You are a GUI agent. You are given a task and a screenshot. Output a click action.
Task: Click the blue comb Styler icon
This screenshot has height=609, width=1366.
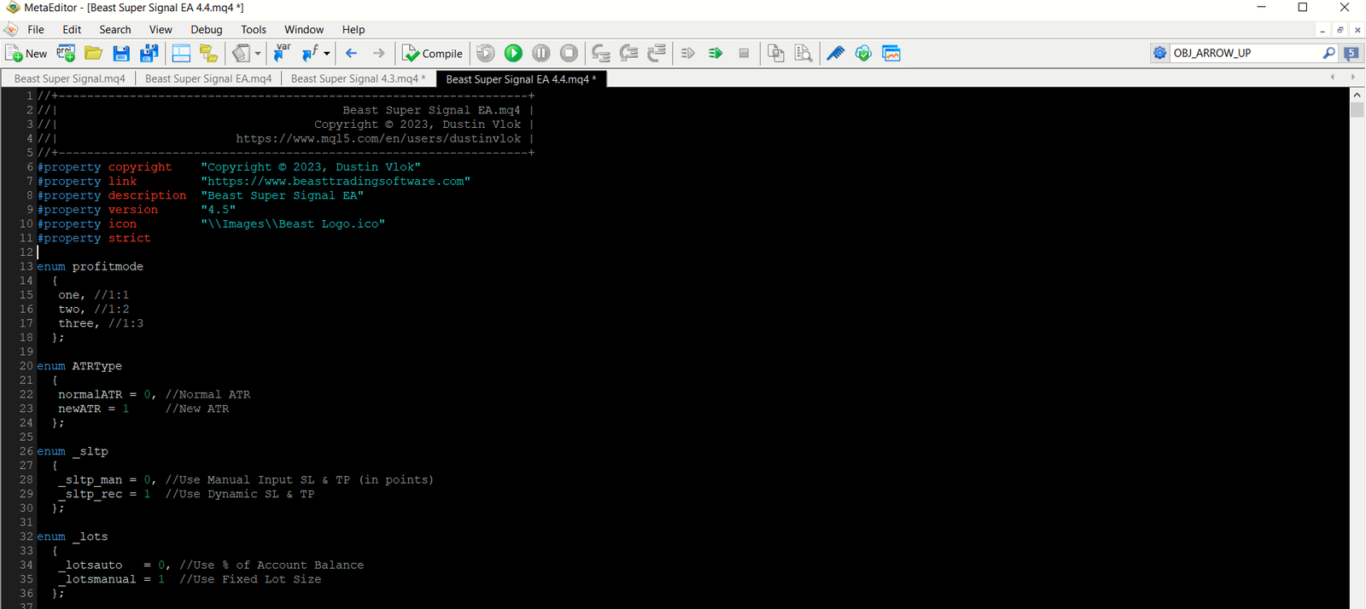coord(836,53)
